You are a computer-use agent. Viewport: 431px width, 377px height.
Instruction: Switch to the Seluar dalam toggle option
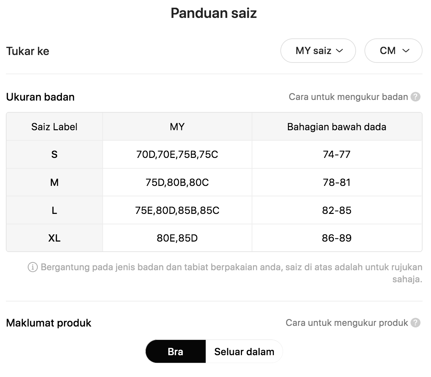point(244,352)
